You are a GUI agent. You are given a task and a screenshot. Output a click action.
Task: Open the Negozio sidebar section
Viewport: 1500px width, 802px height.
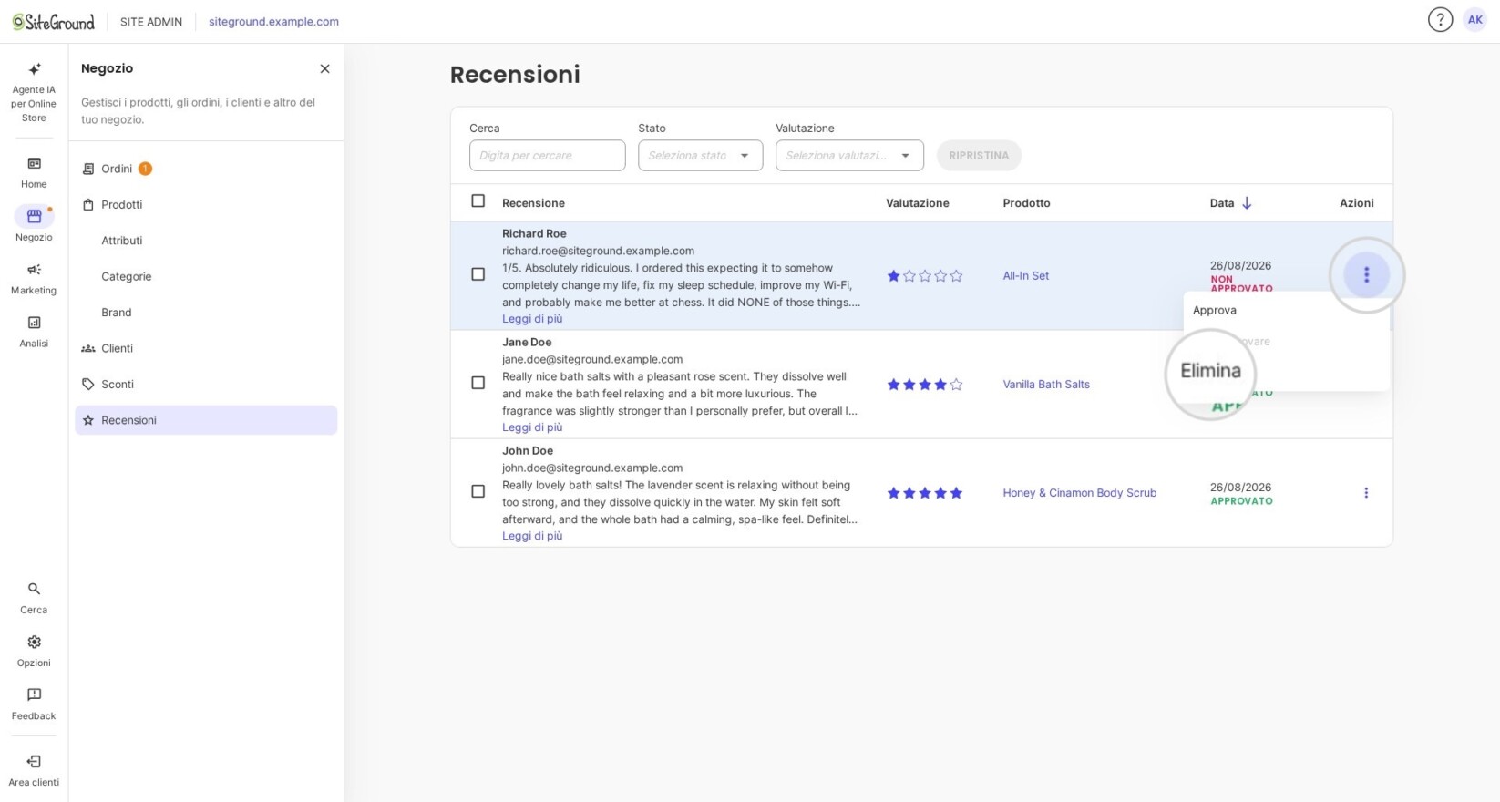34,224
